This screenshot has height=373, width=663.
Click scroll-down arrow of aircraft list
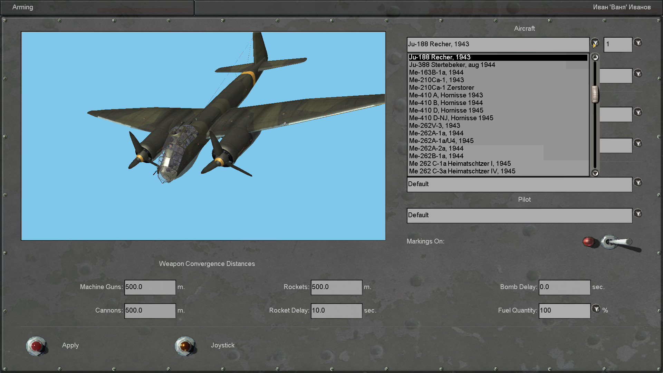(x=595, y=173)
